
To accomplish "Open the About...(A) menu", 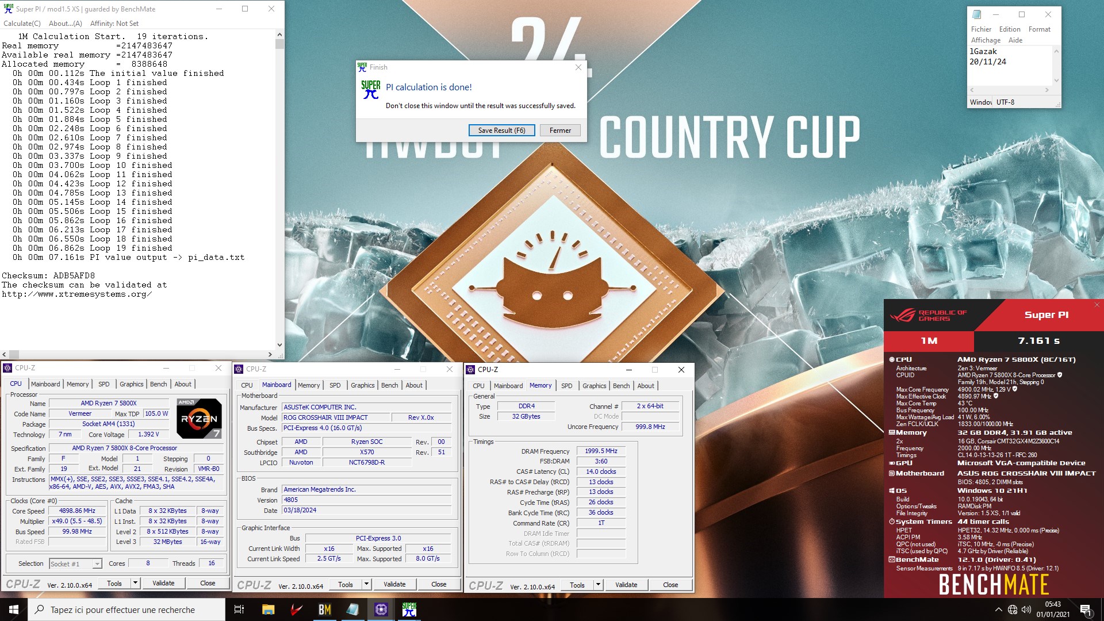I will click(66, 24).
